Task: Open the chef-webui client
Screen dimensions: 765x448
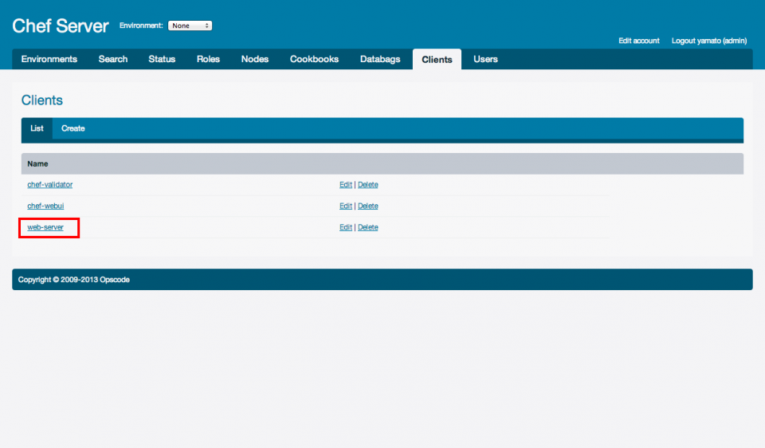Action: (x=45, y=206)
